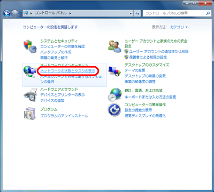Open the recent pages dropdown beside Forward
Image resolution: width=214 pixels, height=192 pixels.
20,13
